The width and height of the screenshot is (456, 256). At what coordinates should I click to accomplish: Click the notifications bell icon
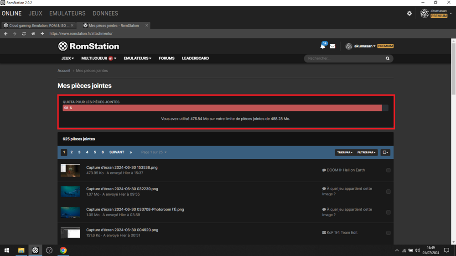pos(323,46)
